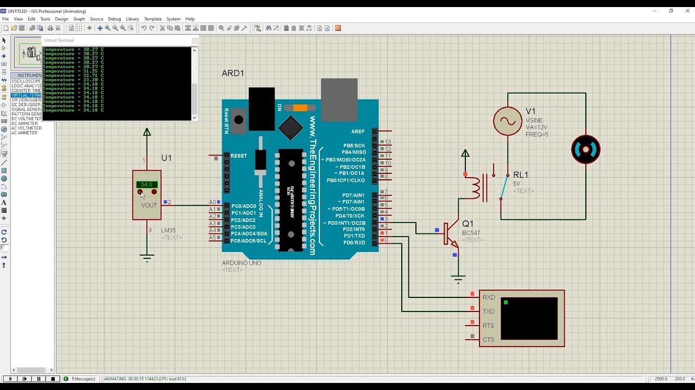Select the Junction Dot mode tool

4,56
